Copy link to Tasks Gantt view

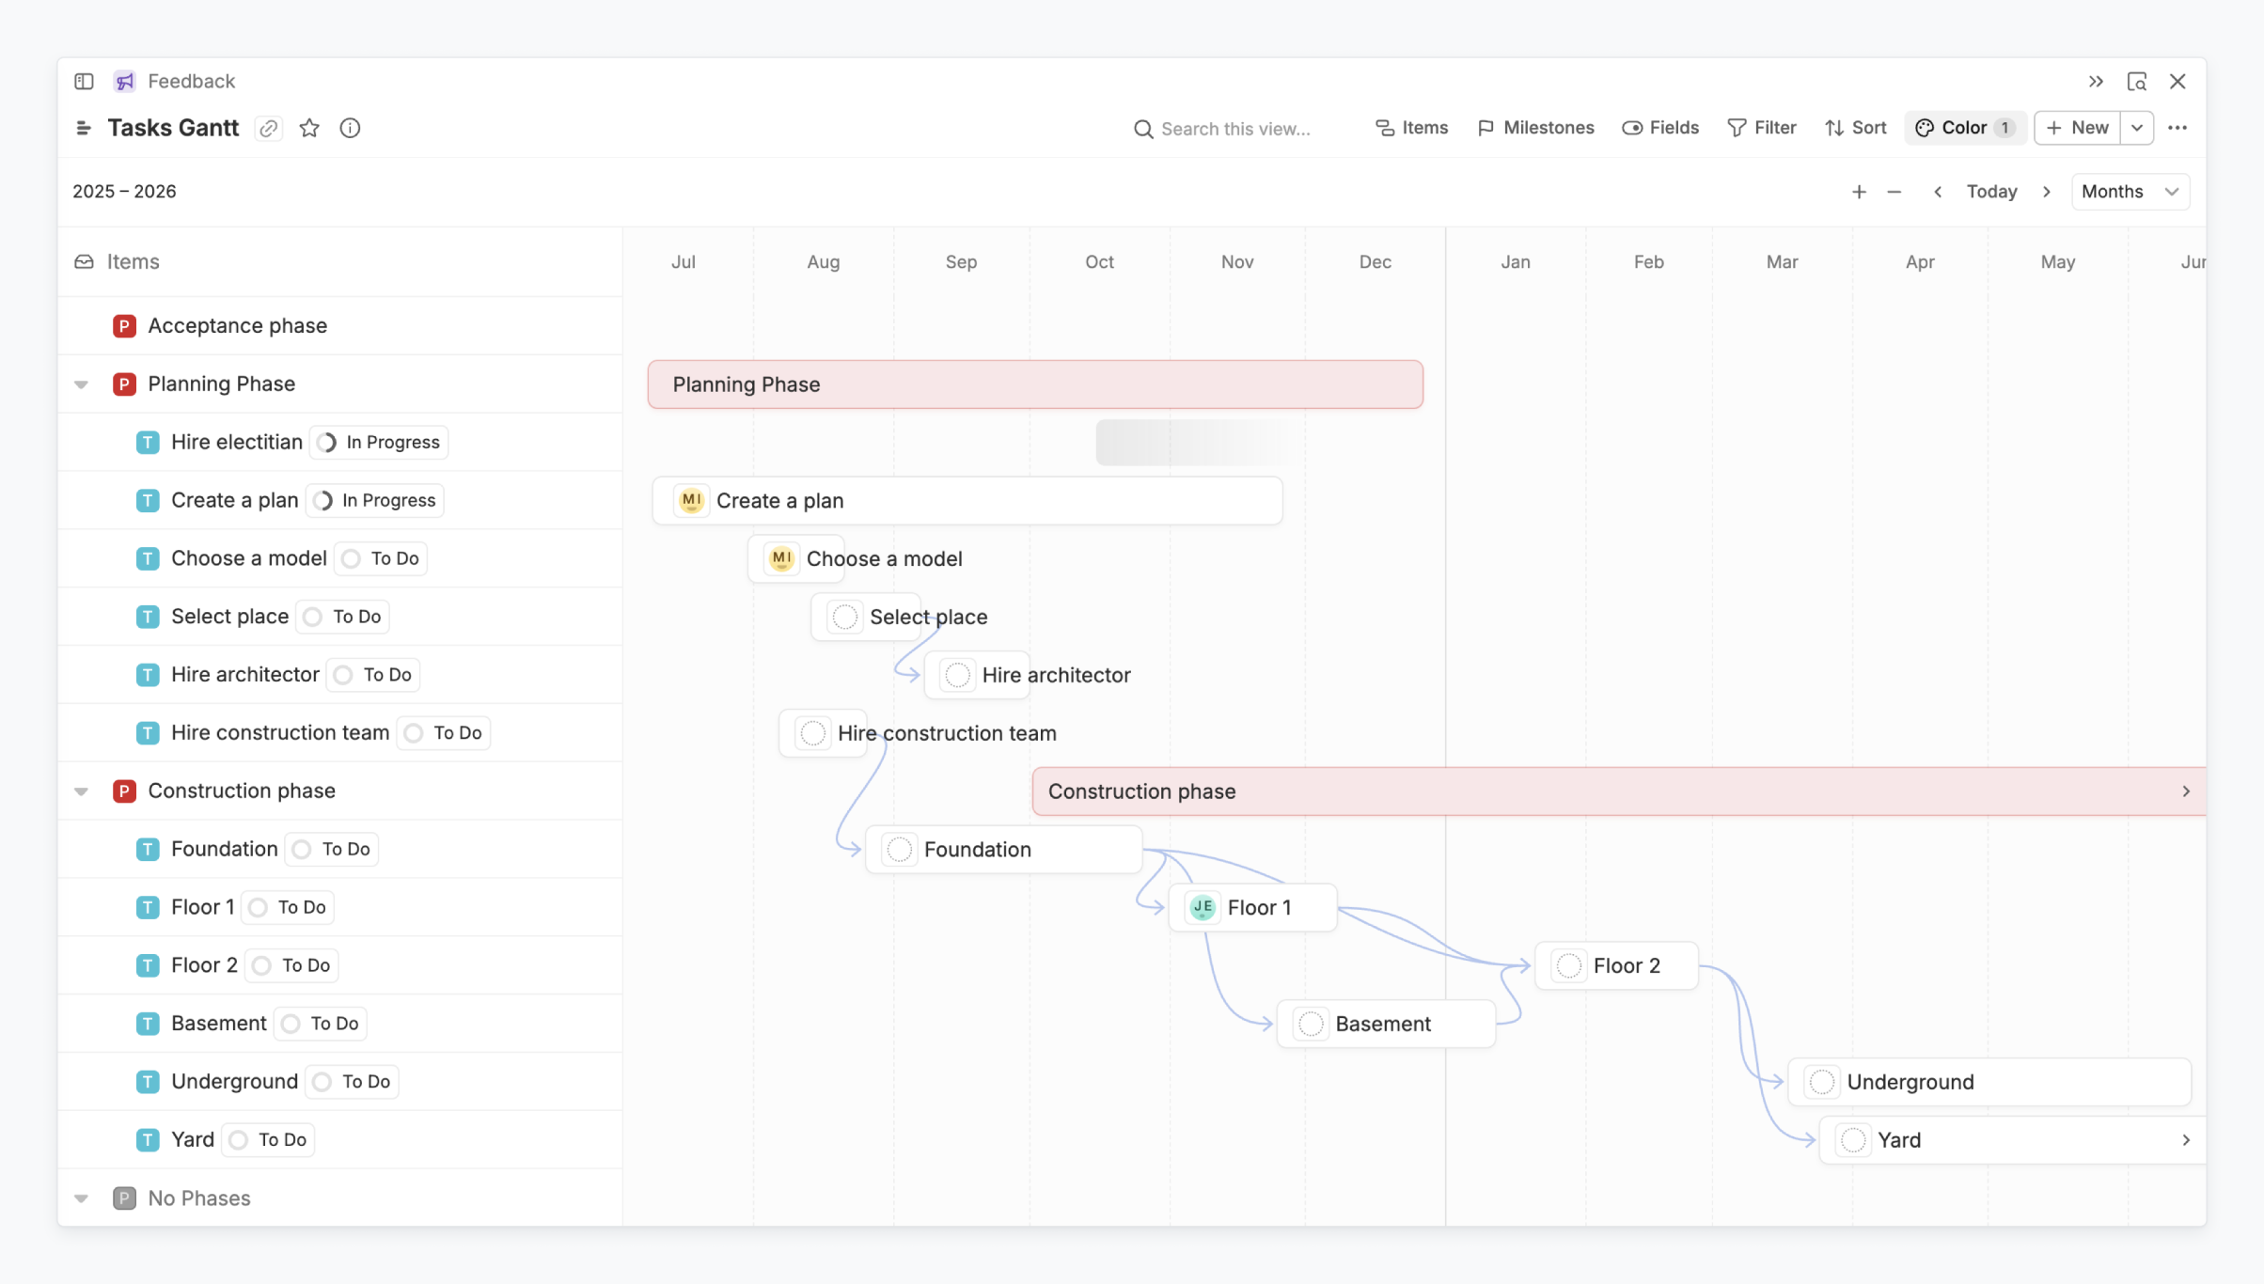(x=269, y=128)
